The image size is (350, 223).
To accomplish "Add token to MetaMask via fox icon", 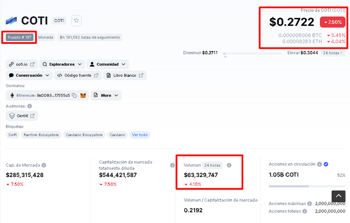I will click(83, 95).
